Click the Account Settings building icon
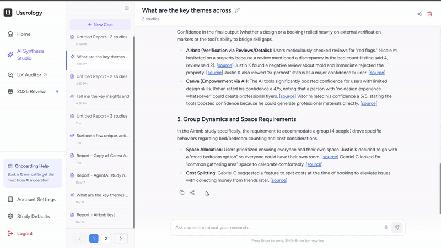Viewport: 441px width, 248px height. pyautogui.click(x=10, y=200)
